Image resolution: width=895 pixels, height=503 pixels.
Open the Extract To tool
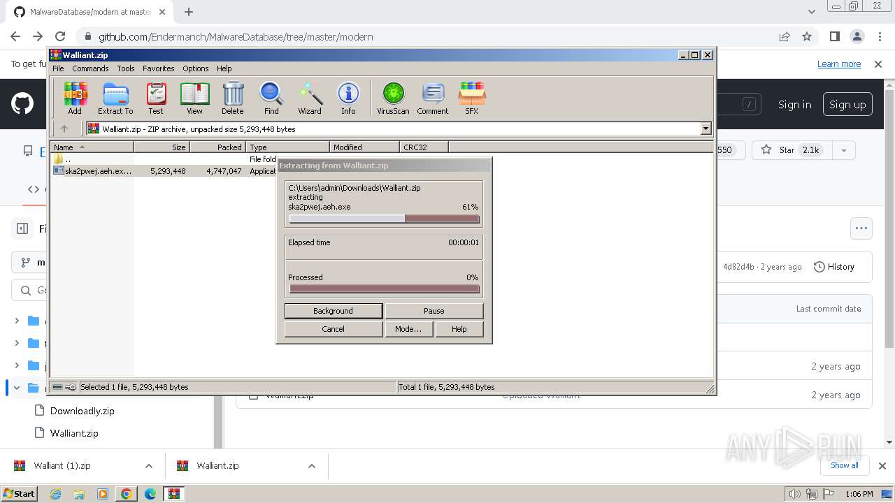115,98
